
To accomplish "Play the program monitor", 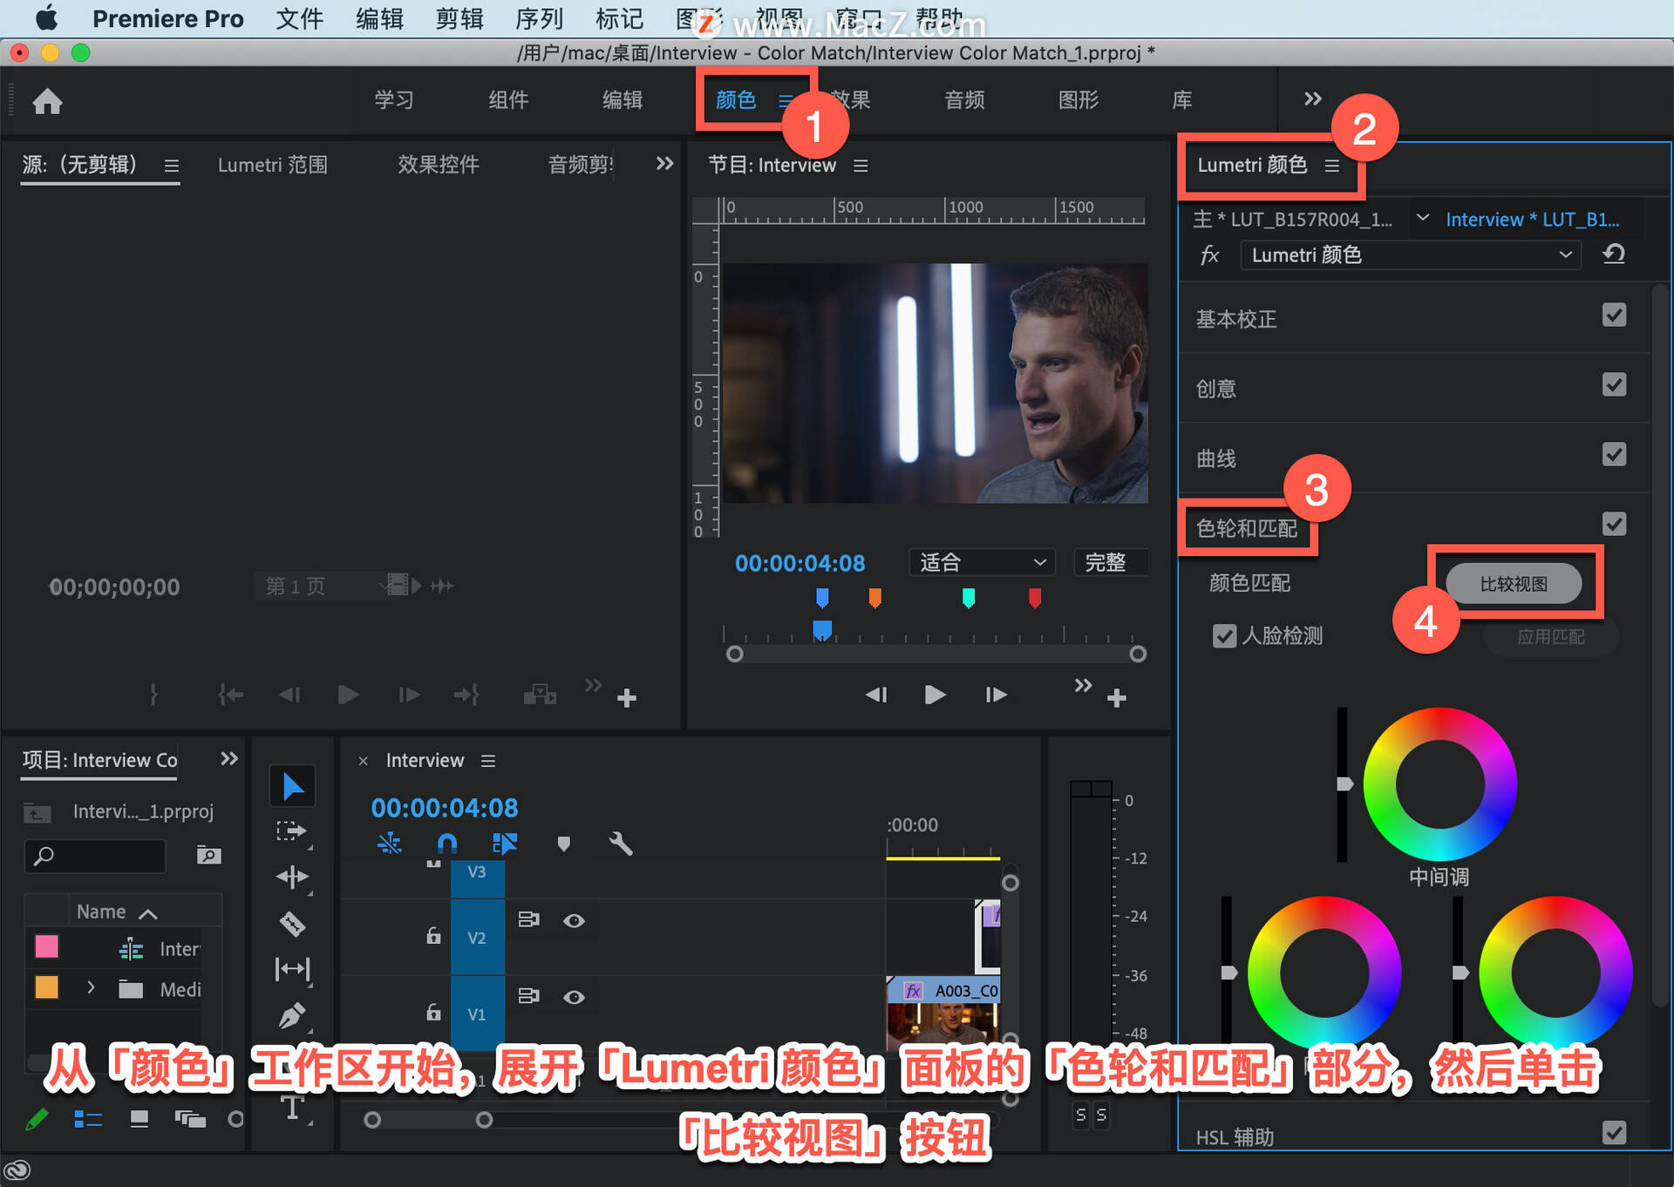I will (935, 694).
